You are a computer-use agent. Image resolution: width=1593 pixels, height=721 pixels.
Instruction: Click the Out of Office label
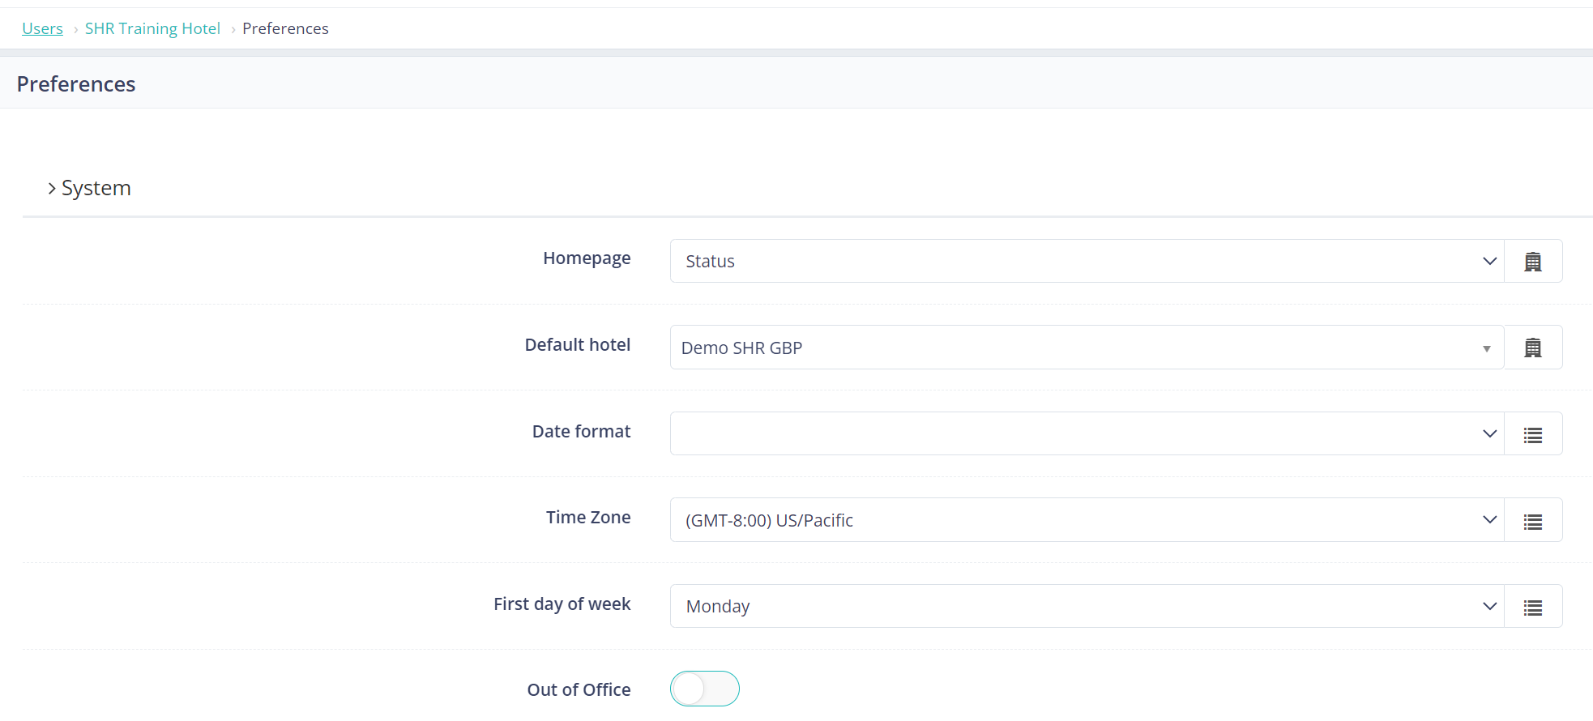pos(579,690)
